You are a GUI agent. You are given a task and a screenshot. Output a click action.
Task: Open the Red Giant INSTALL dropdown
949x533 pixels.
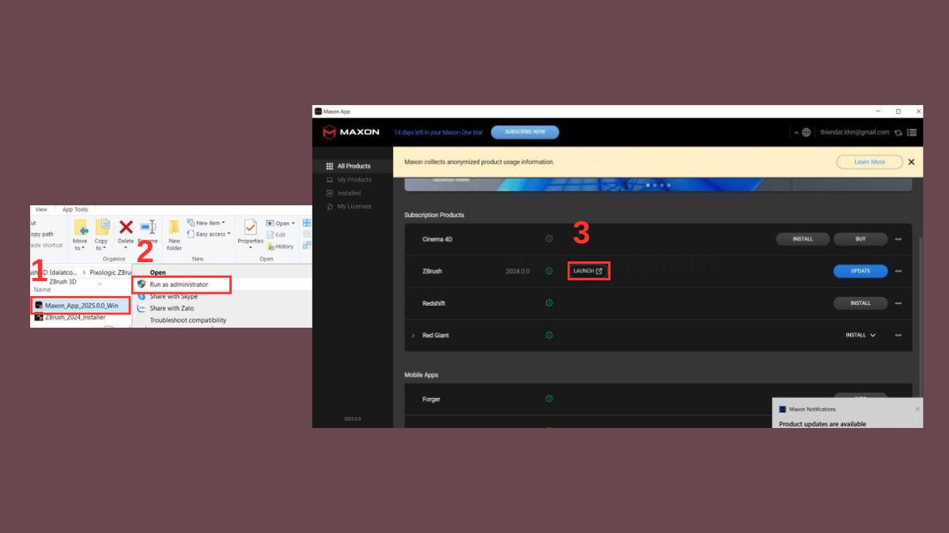click(860, 335)
